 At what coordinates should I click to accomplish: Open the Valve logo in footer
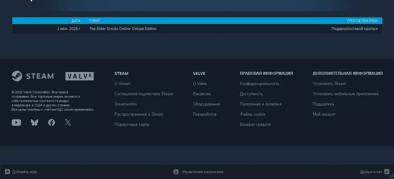click(80, 76)
